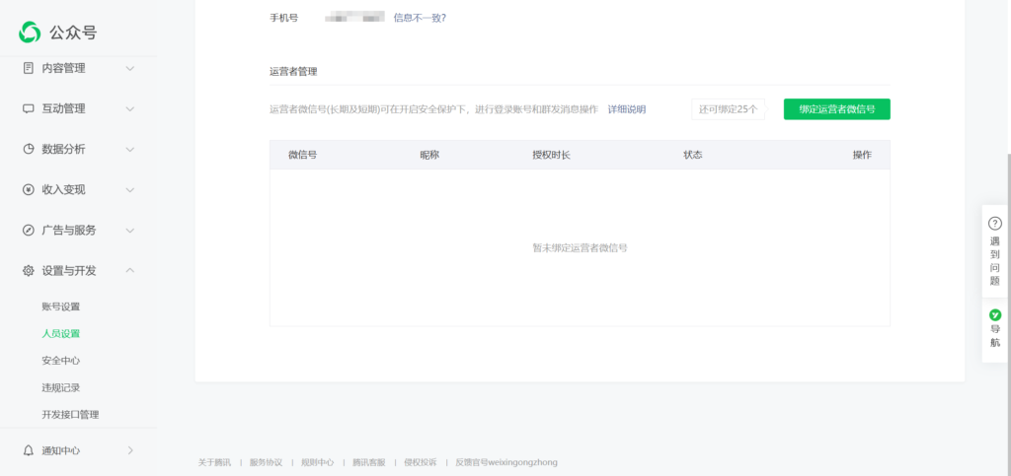Open the 导航 floating navigation icon
Viewport: 1011px width, 476px height.
point(994,314)
